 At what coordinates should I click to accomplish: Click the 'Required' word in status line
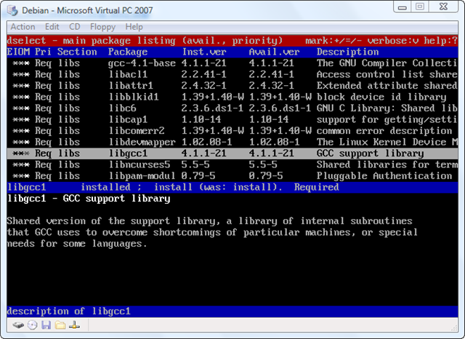(317, 187)
